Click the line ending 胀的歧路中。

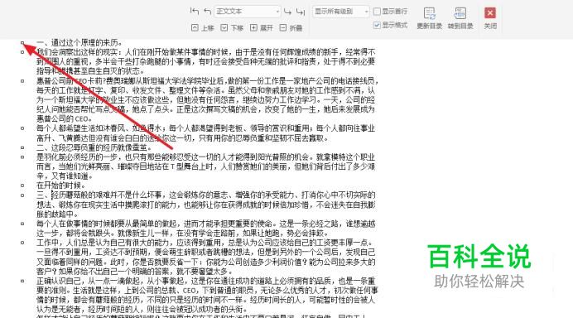coord(57,214)
